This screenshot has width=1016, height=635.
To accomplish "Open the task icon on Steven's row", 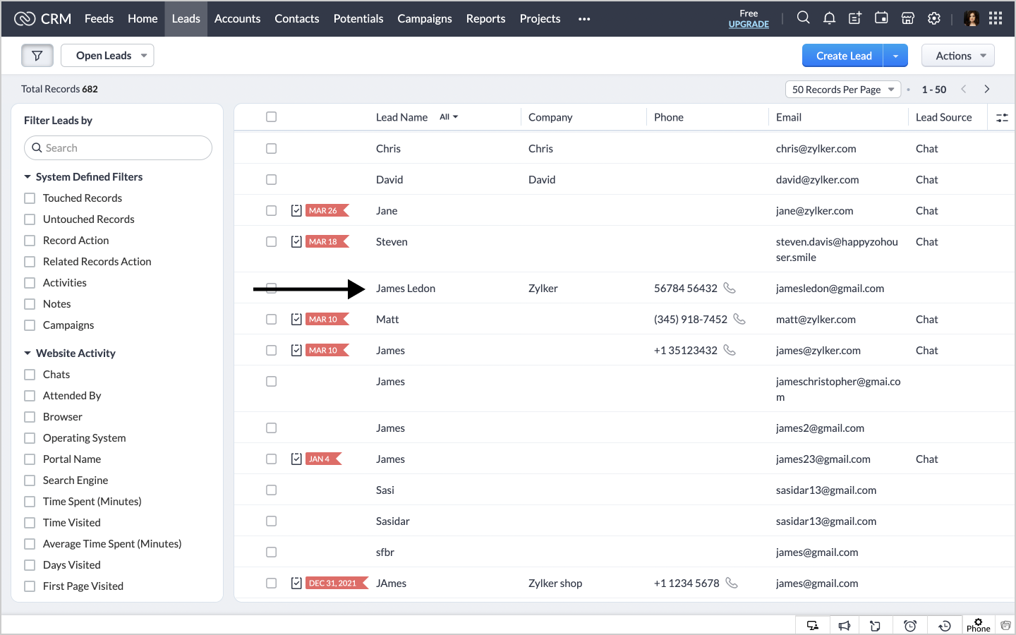I will (x=296, y=241).
